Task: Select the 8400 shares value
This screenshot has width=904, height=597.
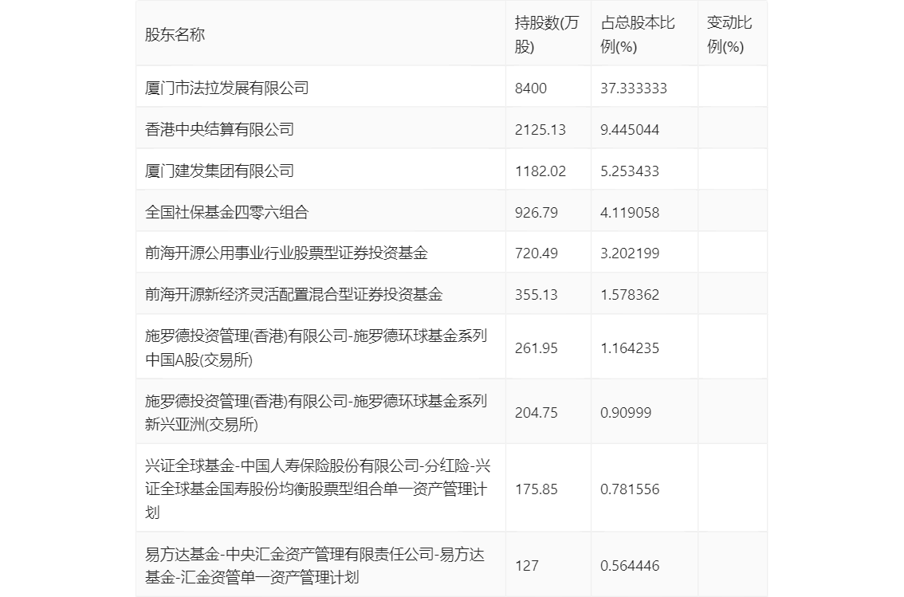Action: (530, 88)
